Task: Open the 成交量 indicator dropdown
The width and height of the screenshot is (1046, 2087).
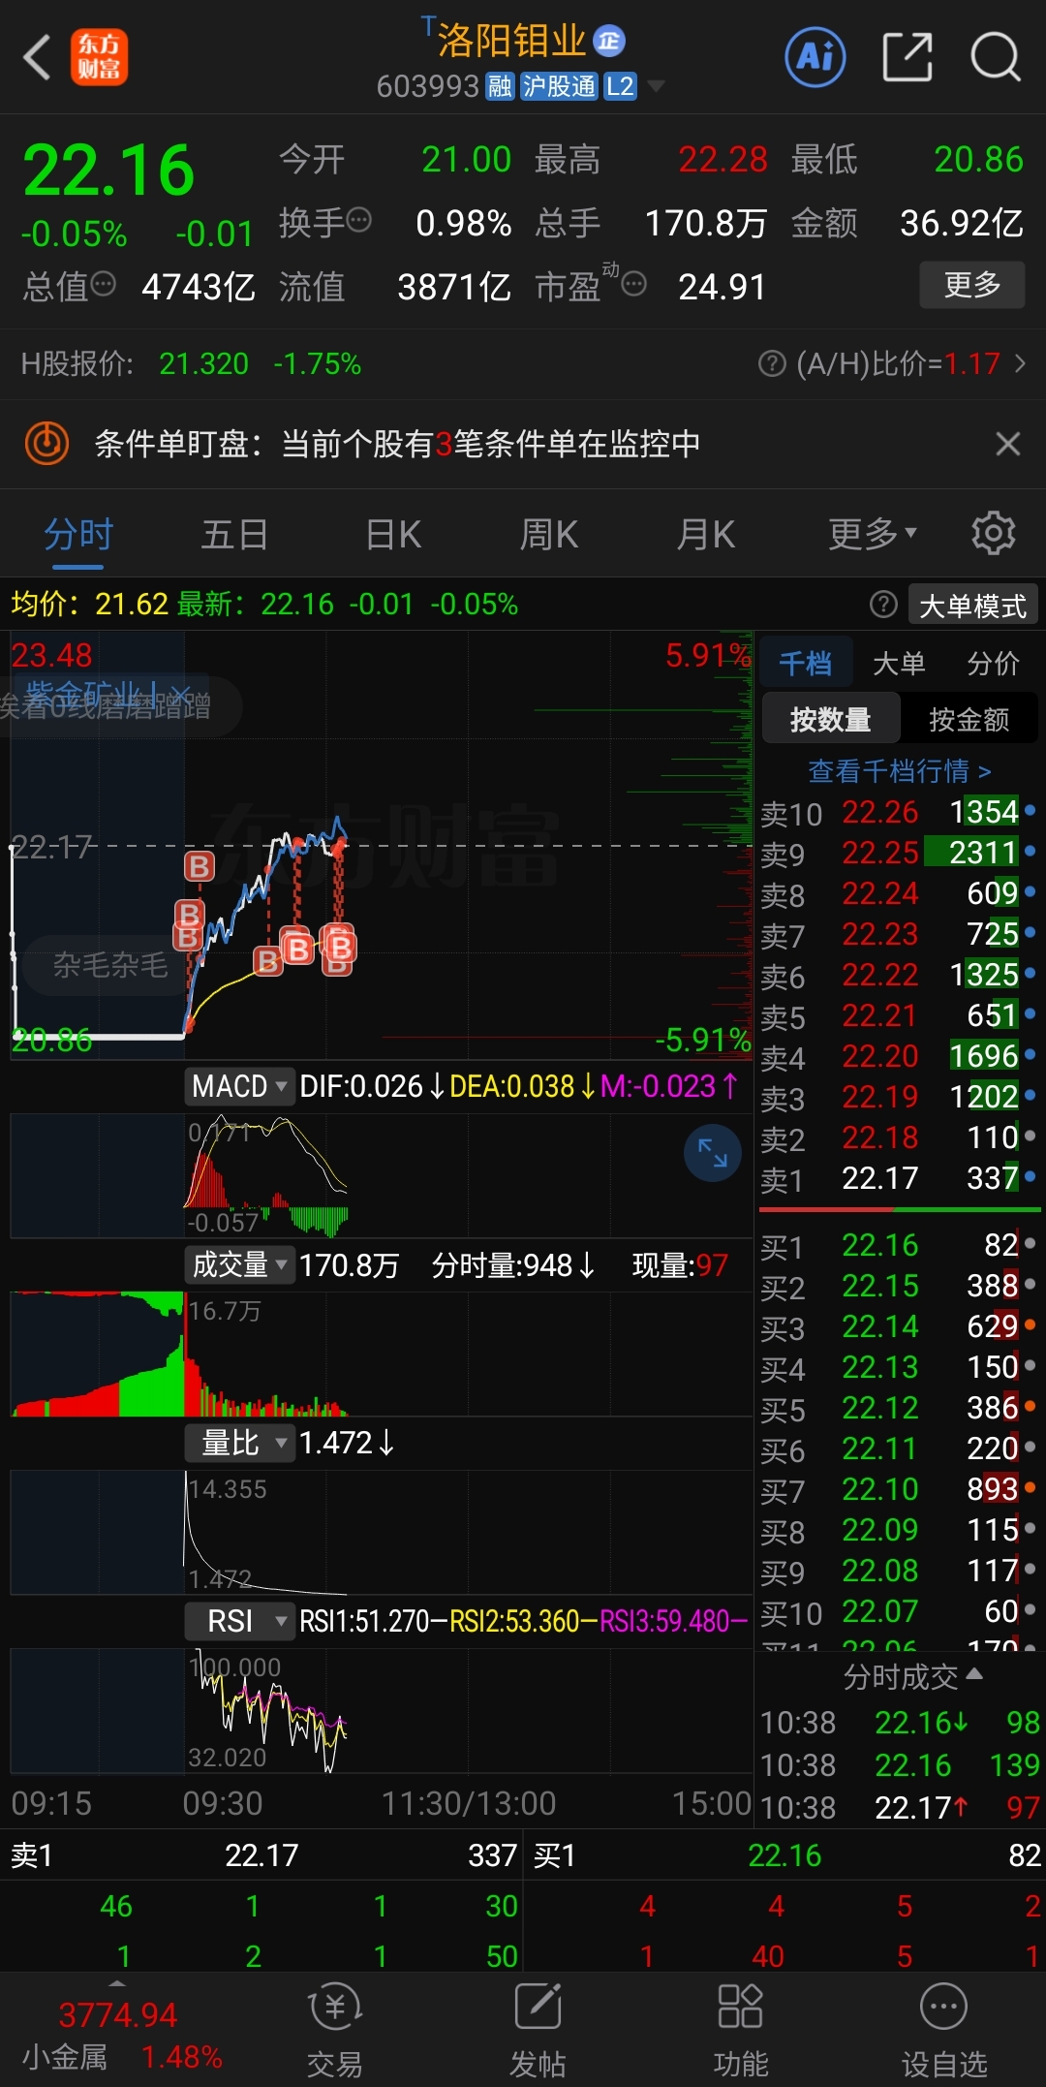Action: click(x=239, y=1264)
